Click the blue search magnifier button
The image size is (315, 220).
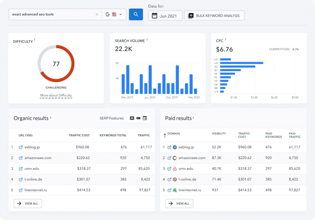[136, 14]
